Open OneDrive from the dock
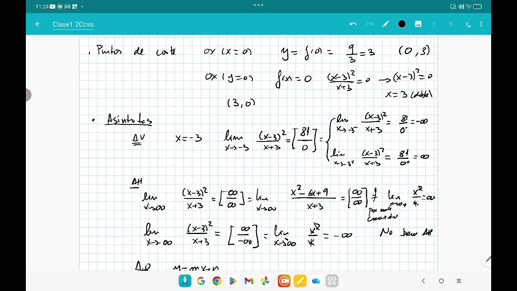This screenshot has width=517, height=291. click(316, 281)
